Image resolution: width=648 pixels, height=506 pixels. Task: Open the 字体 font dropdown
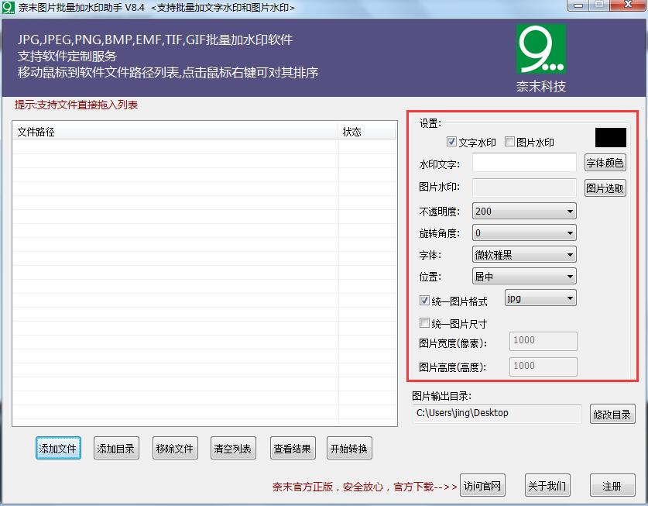click(524, 255)
